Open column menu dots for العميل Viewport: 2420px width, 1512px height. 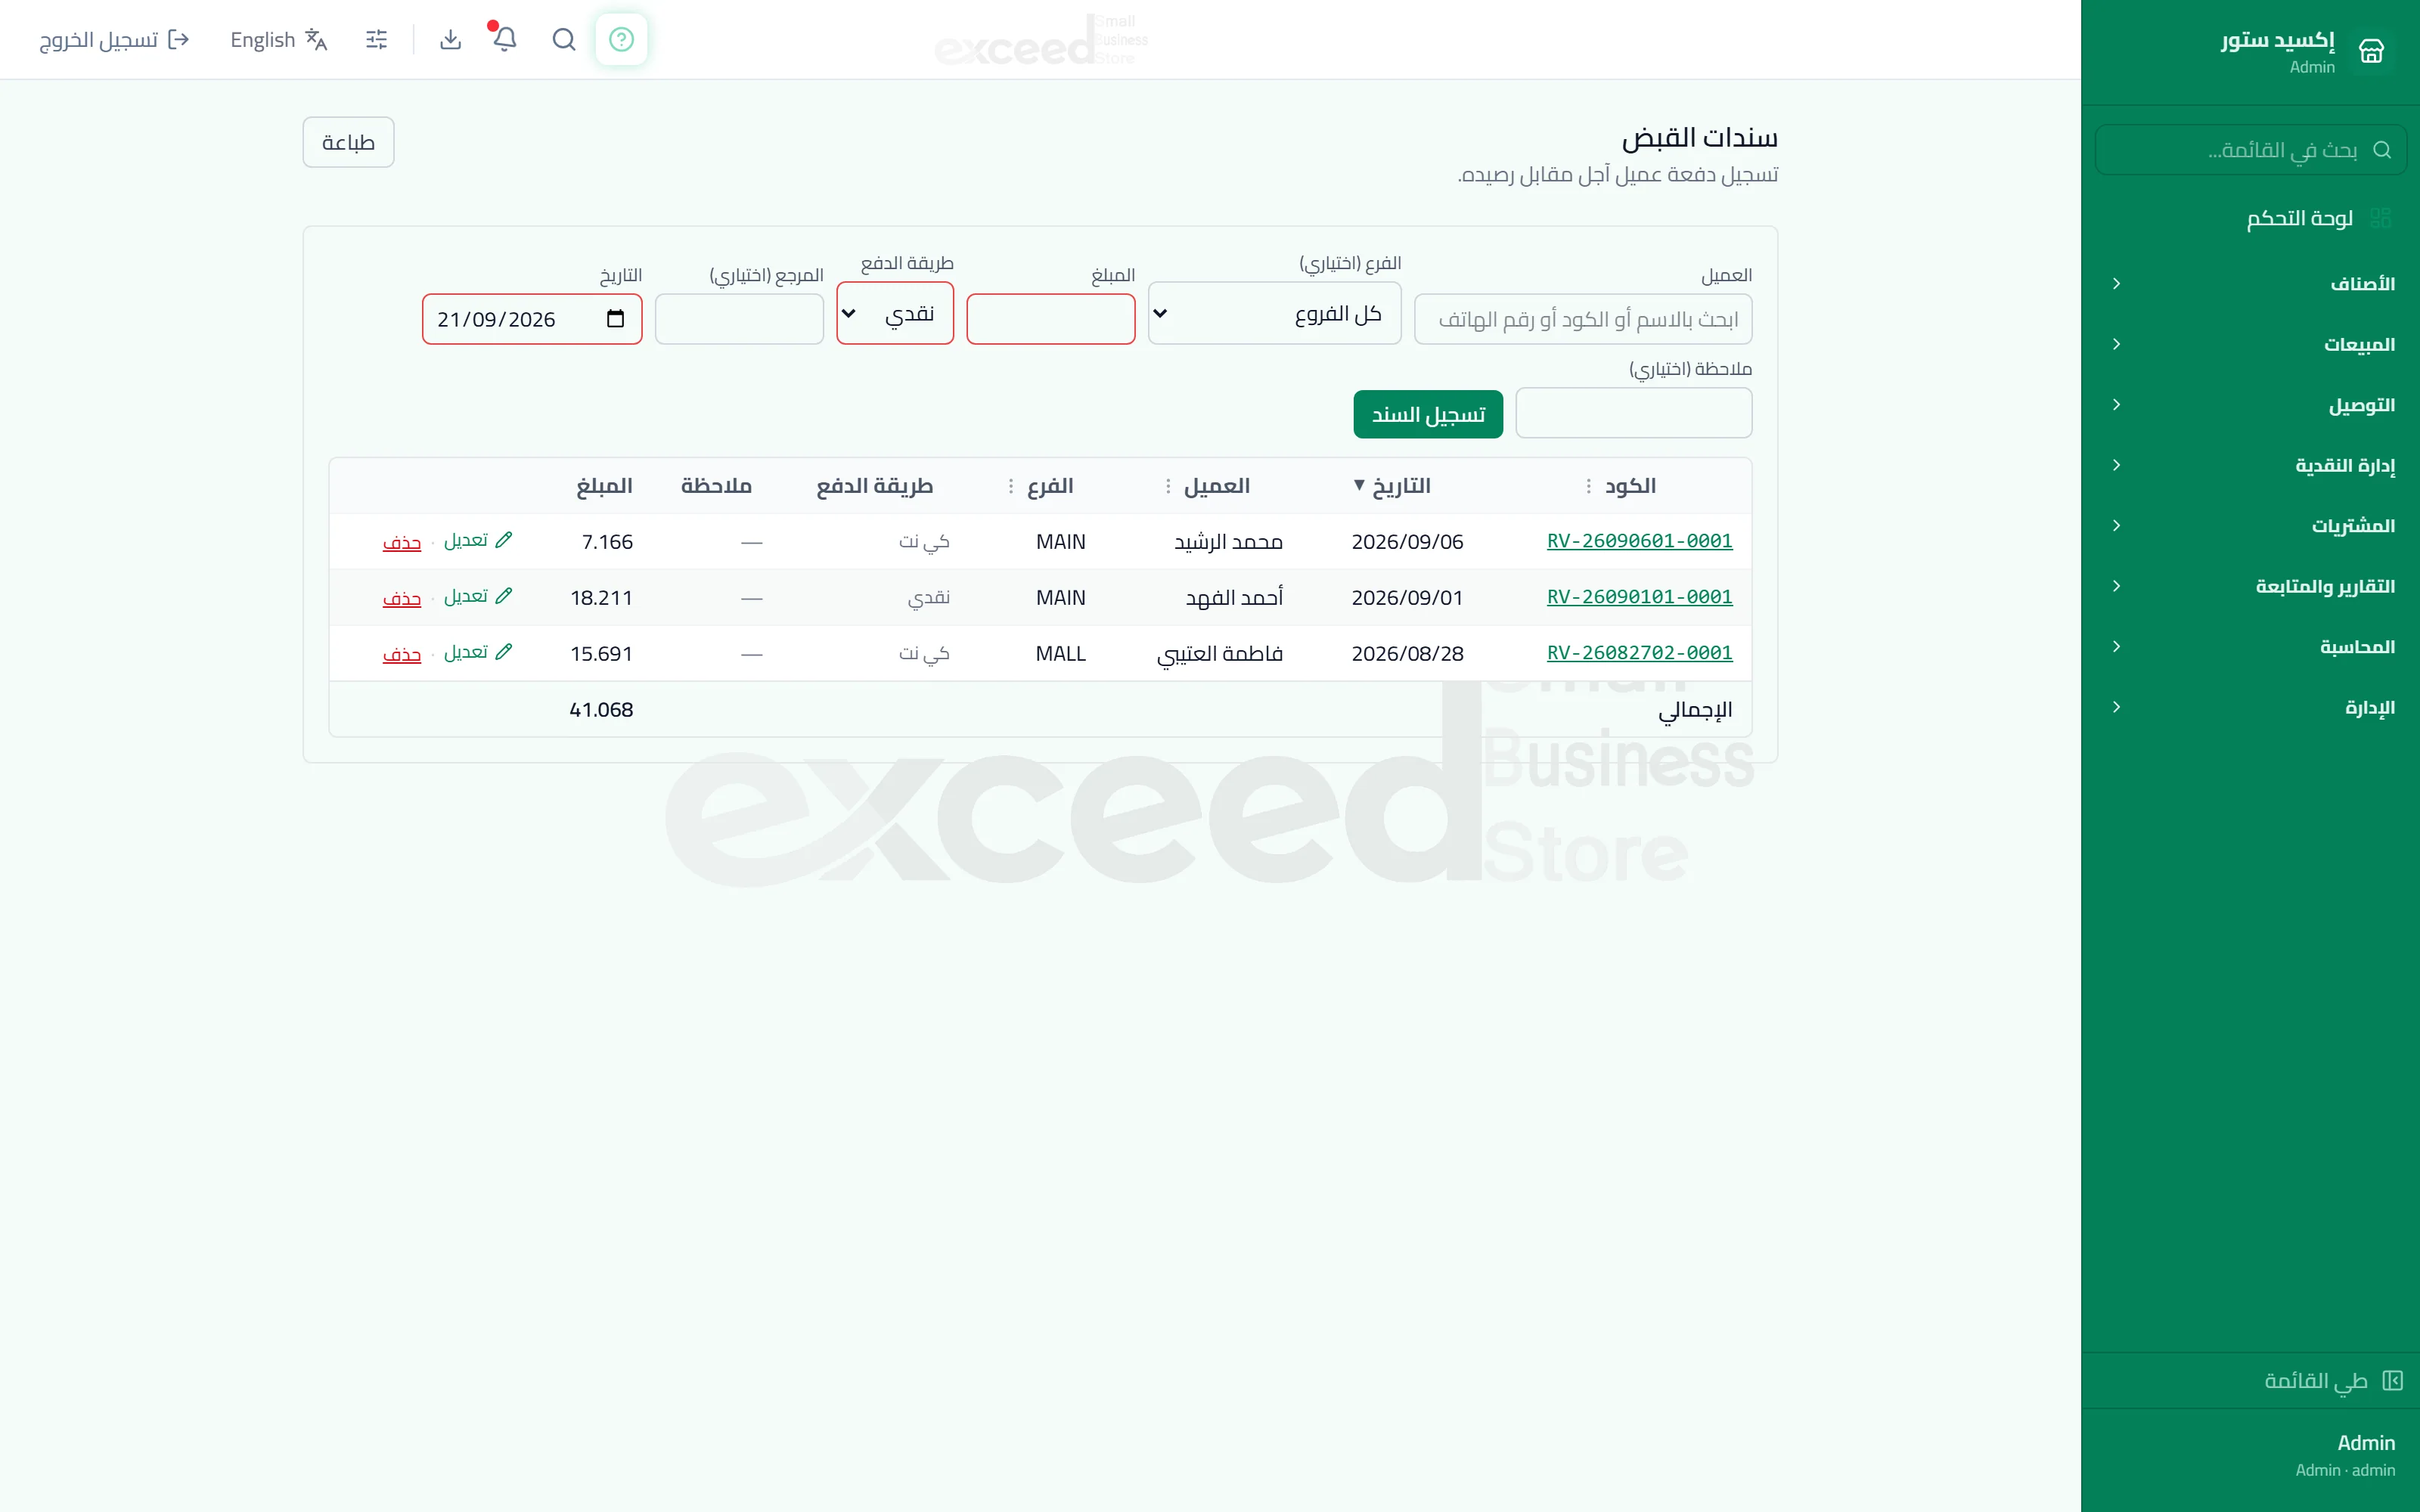coord(1167,486)
